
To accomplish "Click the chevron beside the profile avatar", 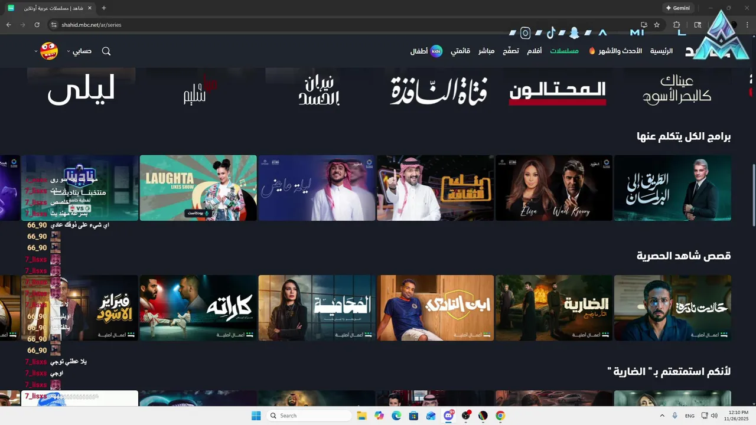I will (36, 51).
